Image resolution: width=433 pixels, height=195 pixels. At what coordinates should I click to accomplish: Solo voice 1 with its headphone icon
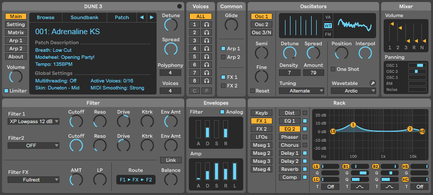[206, 25]
